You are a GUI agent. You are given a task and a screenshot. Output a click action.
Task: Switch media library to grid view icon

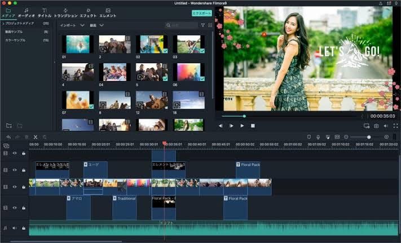[x=210, y=25]
